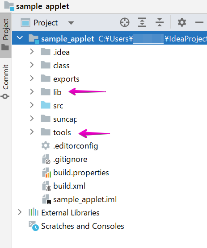Viewport: 207px width, 248px height.
Task: Open the Project view settings gear
Action: tap(182, 22)
